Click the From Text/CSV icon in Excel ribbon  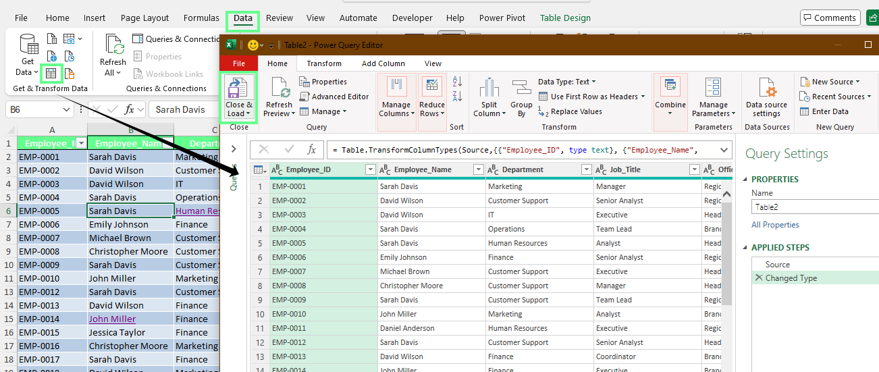pos(52,38)
